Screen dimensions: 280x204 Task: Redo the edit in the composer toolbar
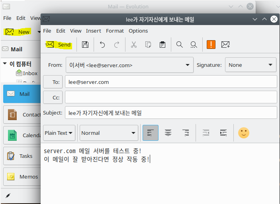point(117,45)
